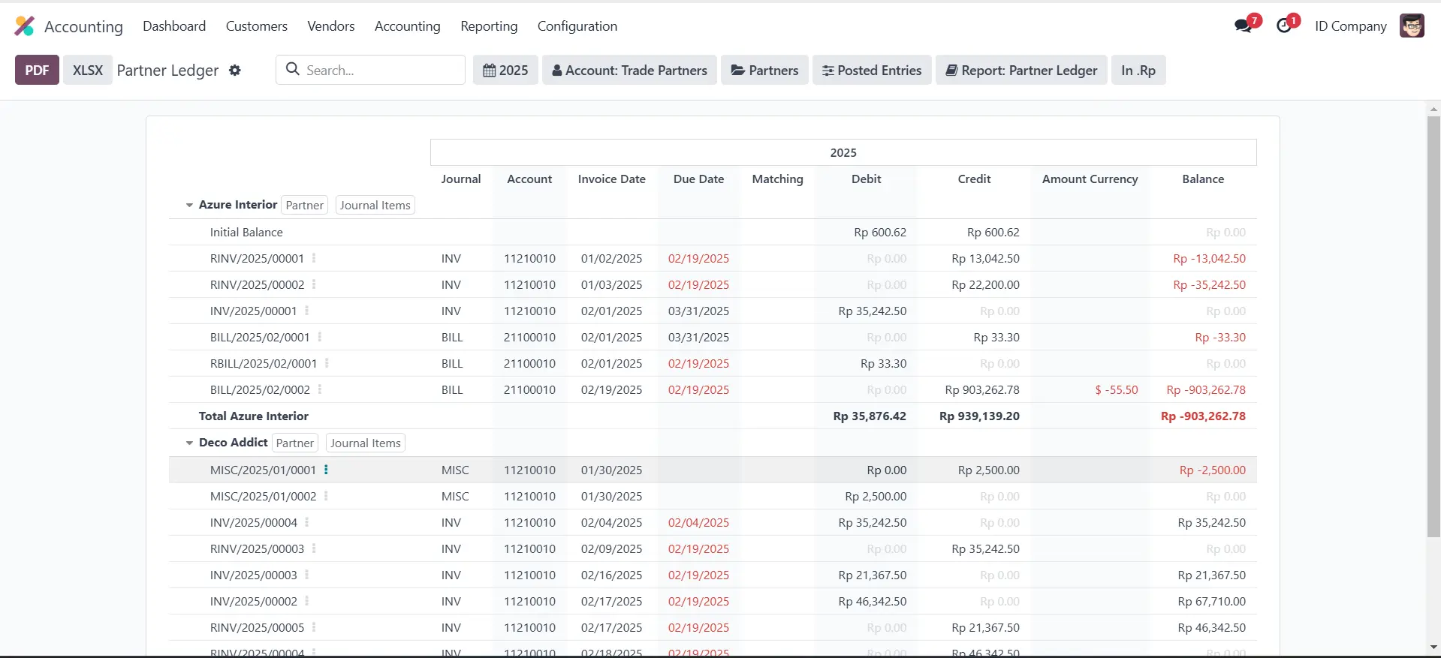Open options dots for INV/2025/00001
Image resolution: width=1441 pixels, height=658 pixels.
pos(306,311)
